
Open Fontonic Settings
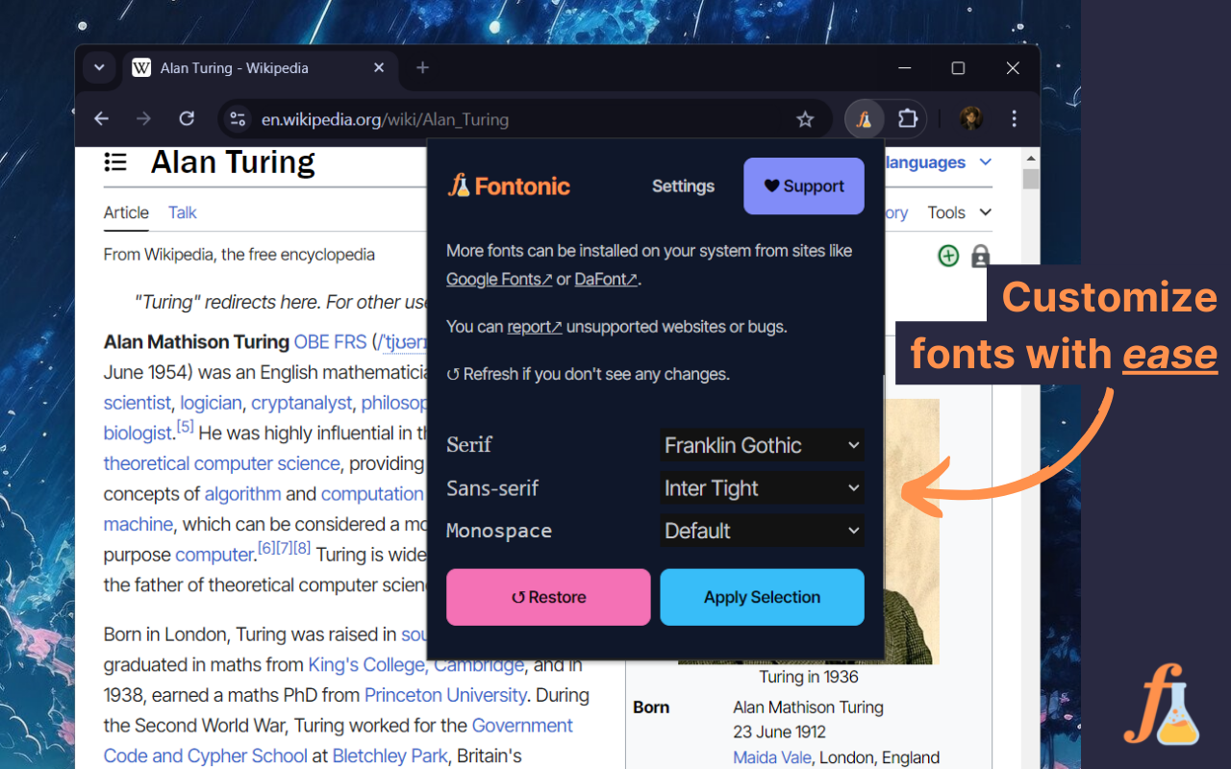point(683,186)
